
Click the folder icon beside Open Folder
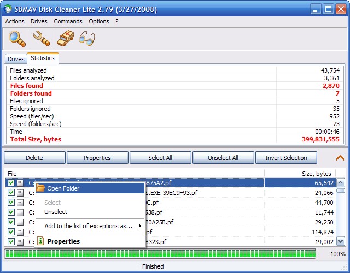40,188
